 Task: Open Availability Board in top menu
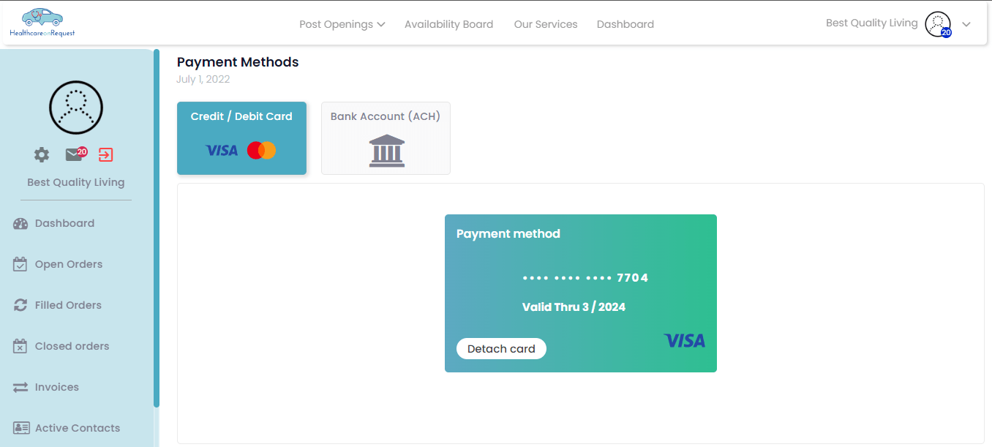coord(449,24)
